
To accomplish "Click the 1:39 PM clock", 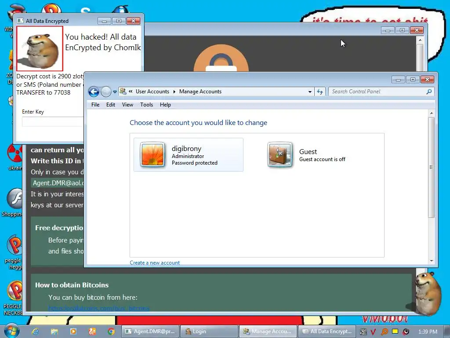I will (428, 332).
